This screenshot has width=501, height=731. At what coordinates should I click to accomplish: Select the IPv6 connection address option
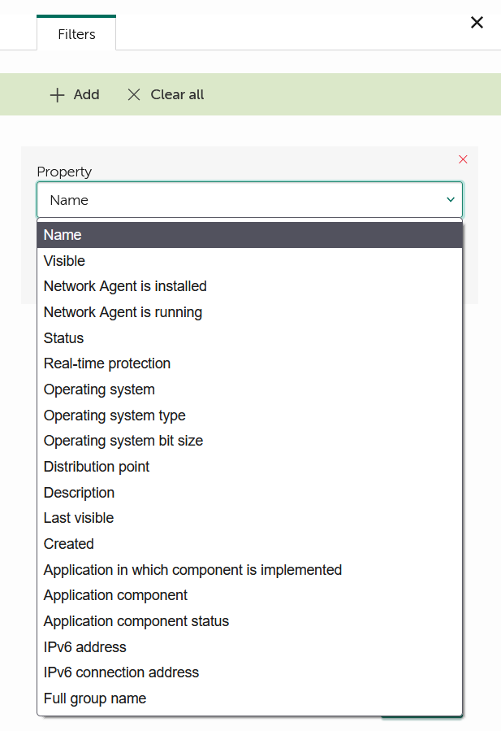pos(121,672)
